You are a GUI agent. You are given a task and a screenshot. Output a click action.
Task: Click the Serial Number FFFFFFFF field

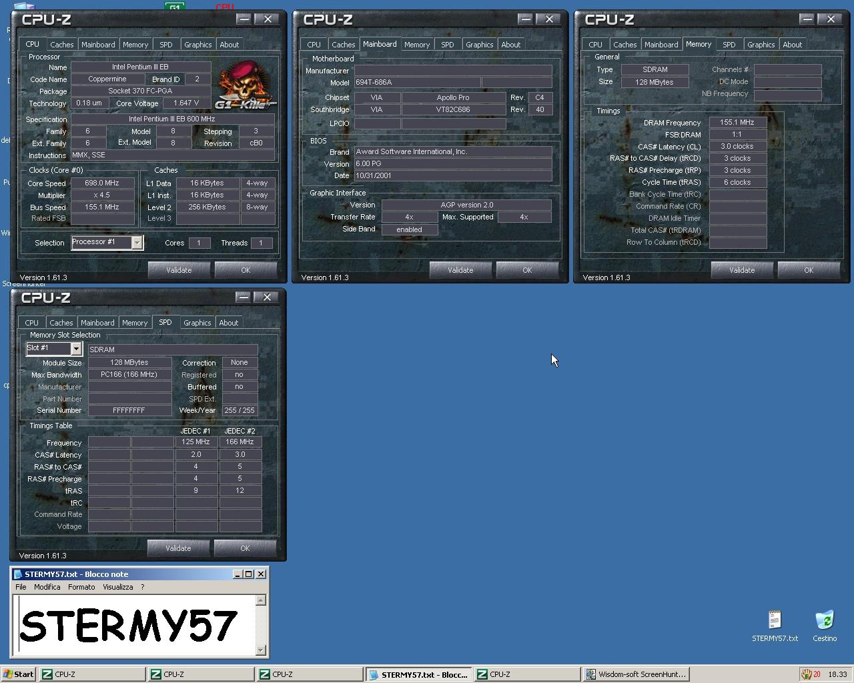tap(129, 411)
